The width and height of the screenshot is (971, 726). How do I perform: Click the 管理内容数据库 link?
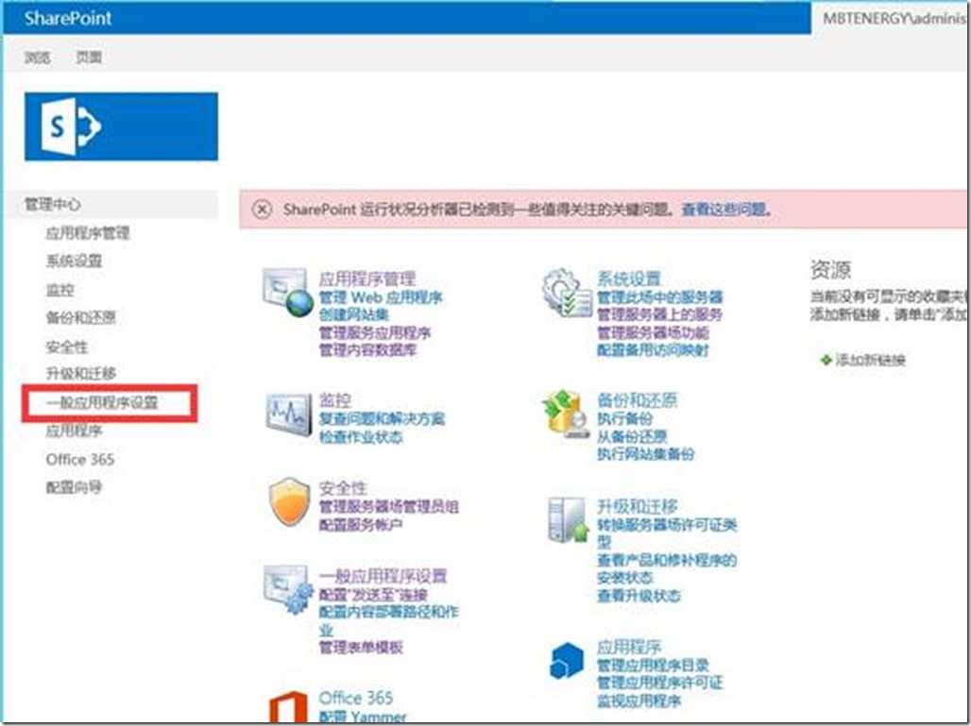coord(367,349)
